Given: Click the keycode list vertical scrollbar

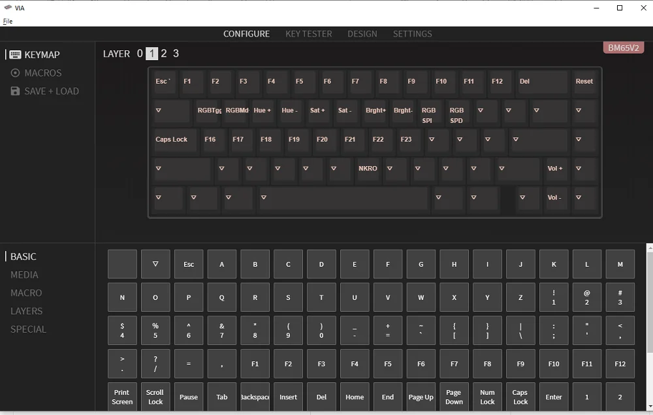Looking at the screenshot, I should (x=649, y=327).
